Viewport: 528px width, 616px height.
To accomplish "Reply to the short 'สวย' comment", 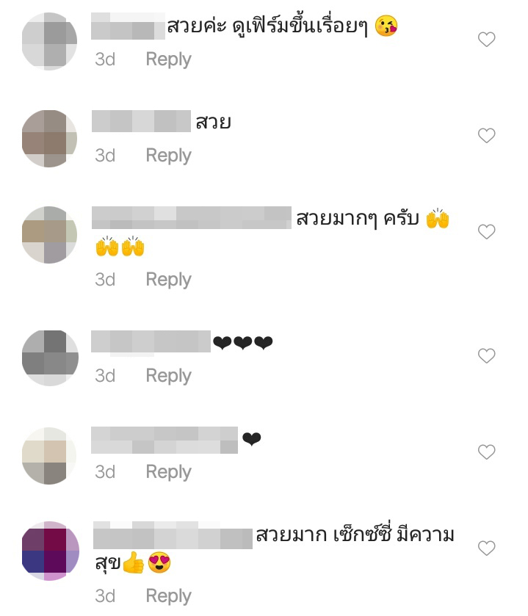I will point(169,156).
